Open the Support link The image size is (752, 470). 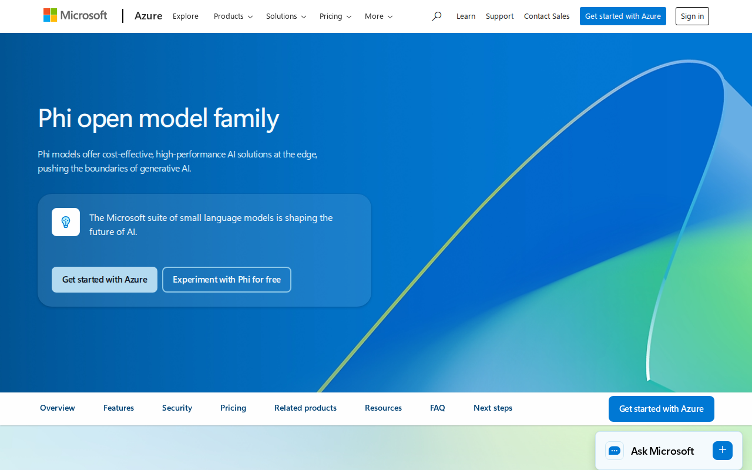pos(499,16)
